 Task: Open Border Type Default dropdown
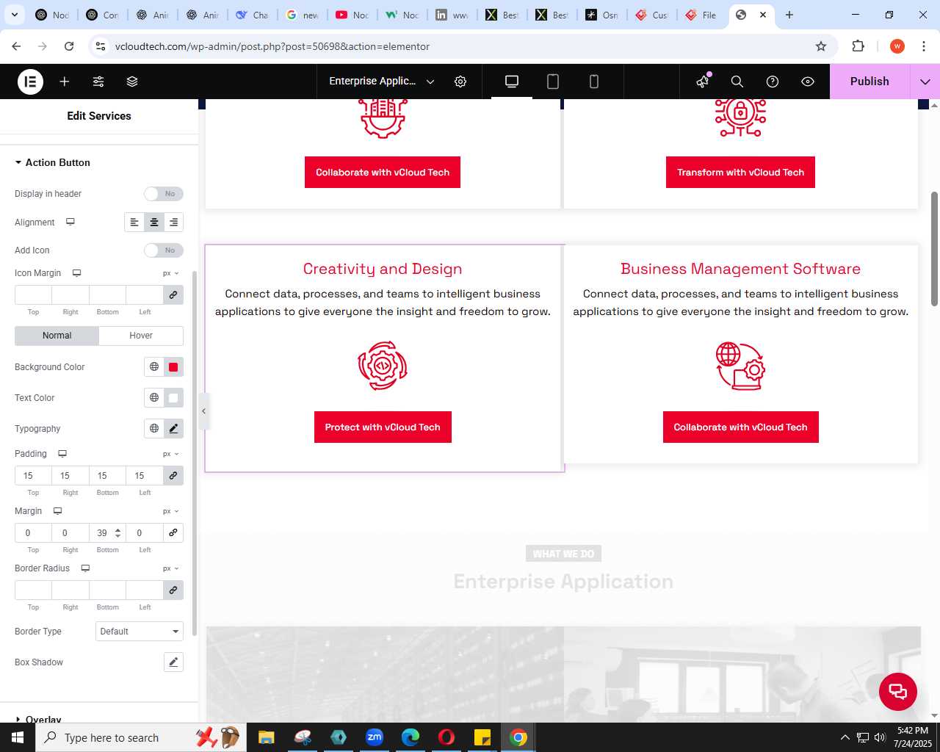pos(140,632)
